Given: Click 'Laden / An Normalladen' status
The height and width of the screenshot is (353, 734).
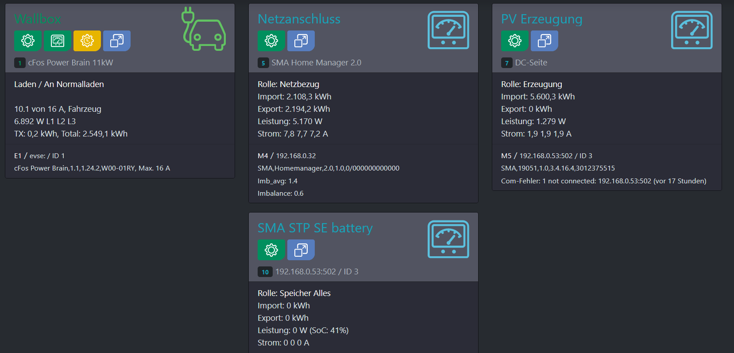Looking at the screenshot, I should (59, 84).
